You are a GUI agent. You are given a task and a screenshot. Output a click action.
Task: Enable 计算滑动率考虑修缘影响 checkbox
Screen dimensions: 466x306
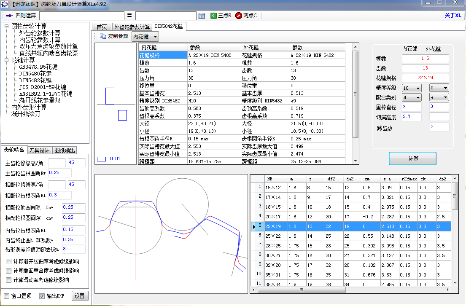click(x=8, y=280)
